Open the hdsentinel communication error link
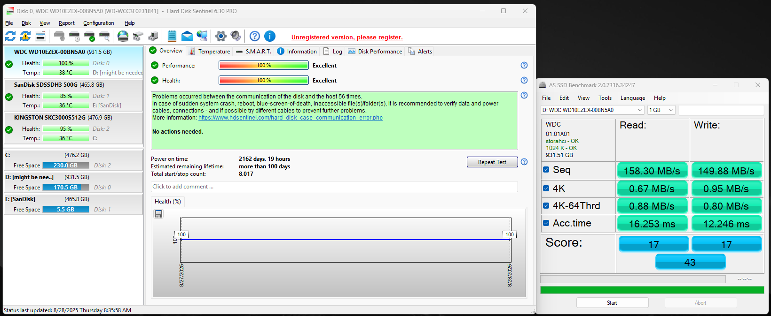Image resolution: width=771 pixels, height=316 pixels. tap(291, 118)
